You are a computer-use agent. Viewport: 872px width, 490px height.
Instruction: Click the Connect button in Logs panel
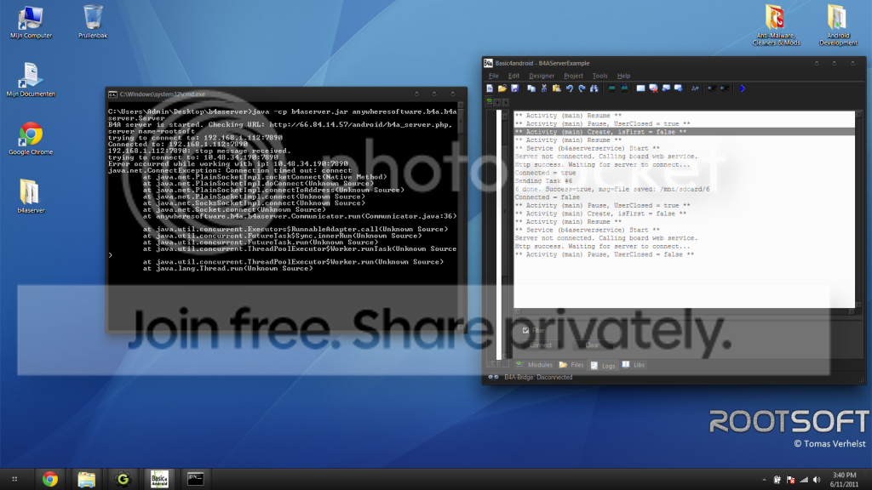pyautogui.click(x=540, y=345)
